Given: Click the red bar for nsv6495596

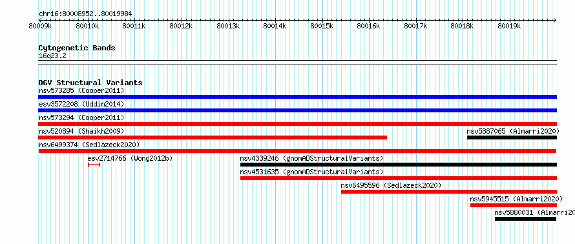Looking at the screenshot, I should (449, 192).
